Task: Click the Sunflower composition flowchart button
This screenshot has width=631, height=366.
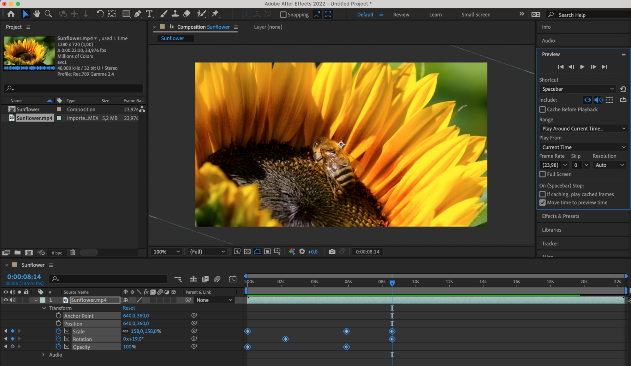Action: click(x=142, y=109)
